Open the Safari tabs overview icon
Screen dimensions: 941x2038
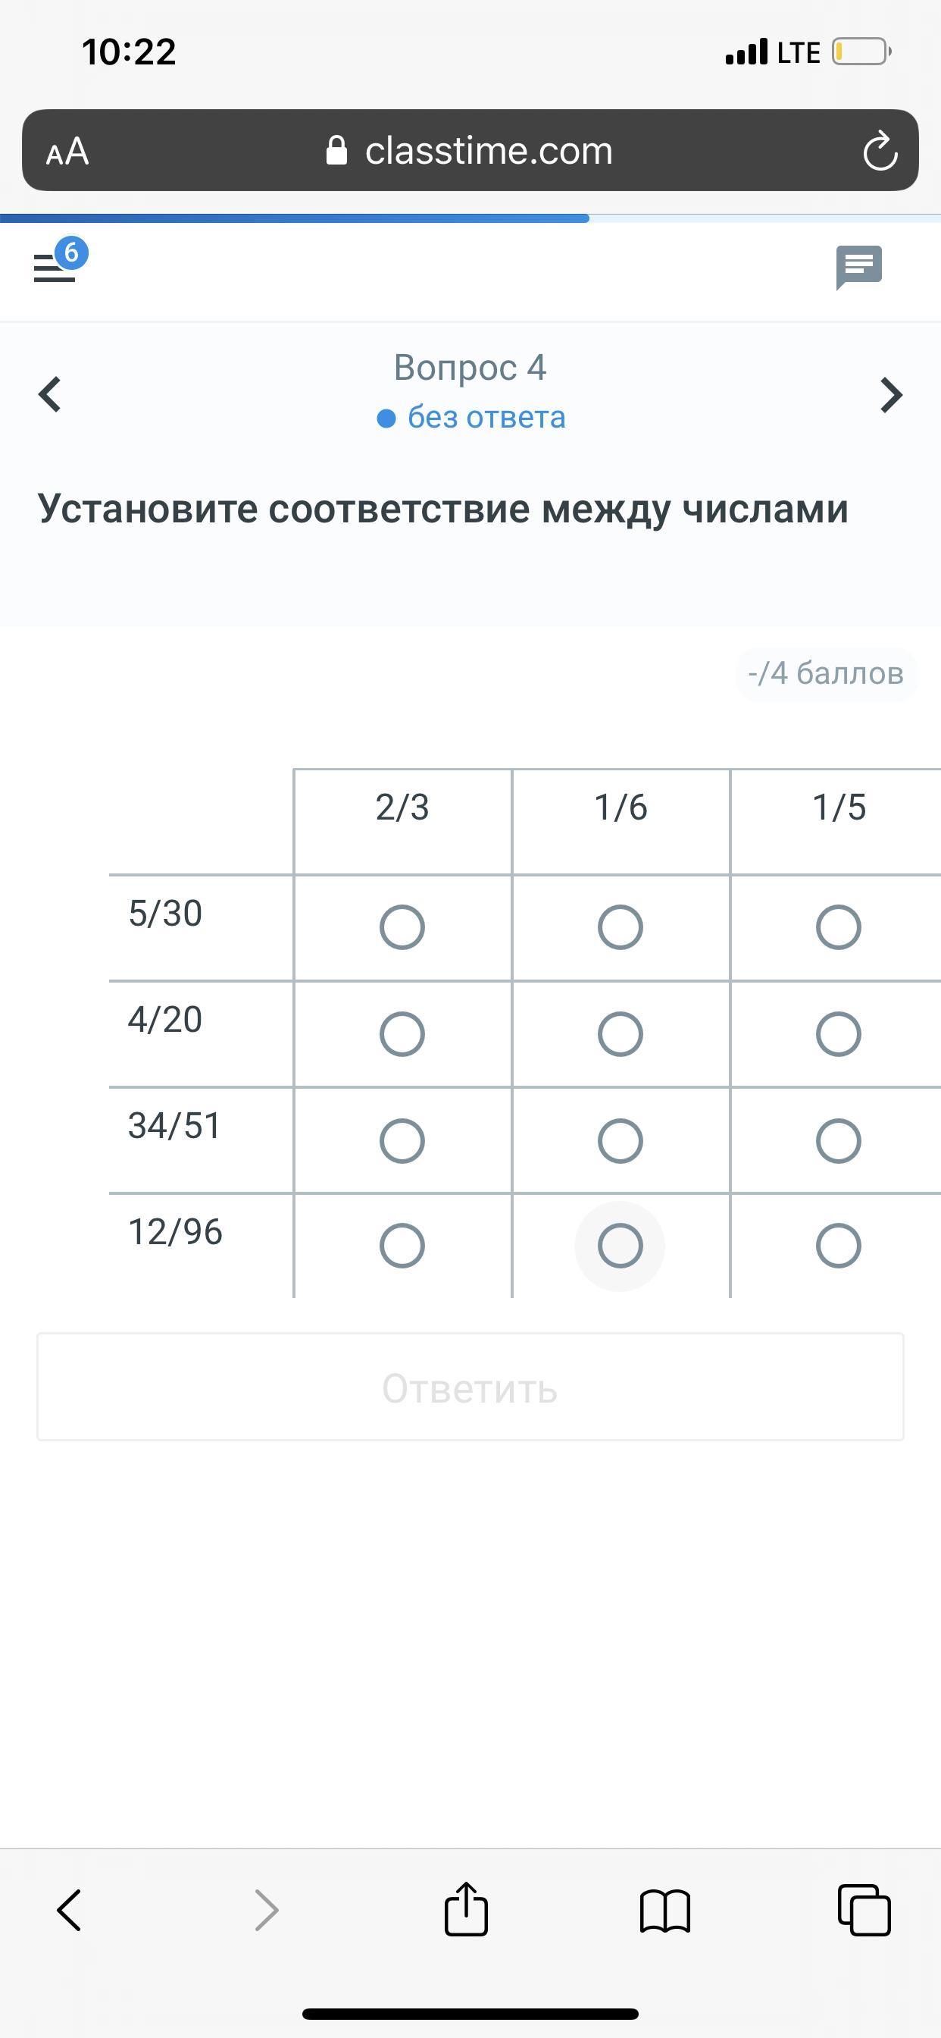pos(864,1910)
